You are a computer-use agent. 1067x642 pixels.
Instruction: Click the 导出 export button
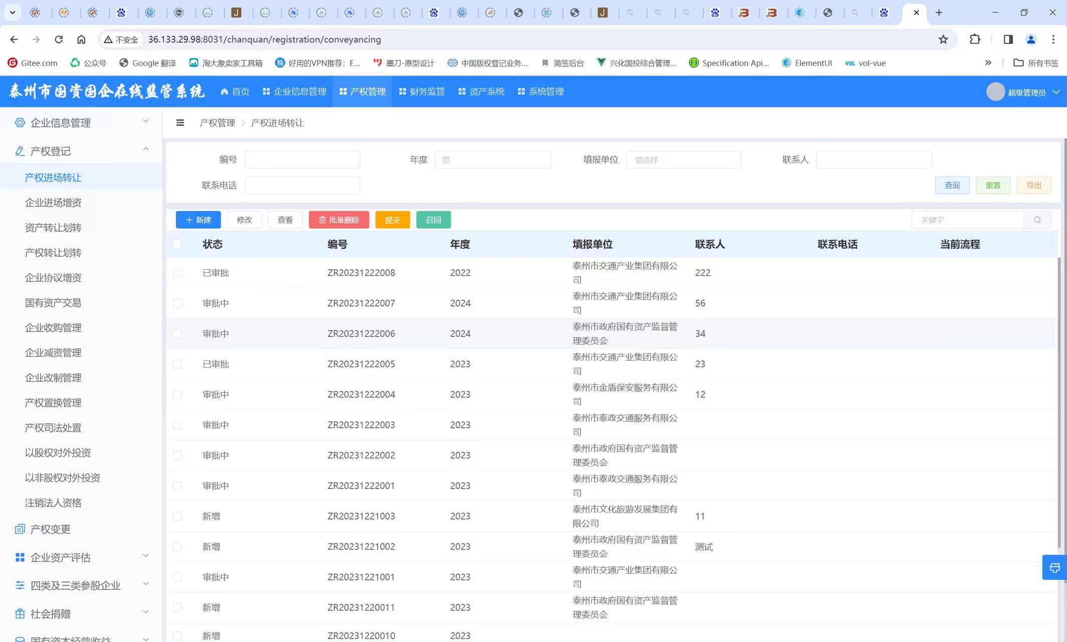pyautogui.click(x=1034, y=185)
